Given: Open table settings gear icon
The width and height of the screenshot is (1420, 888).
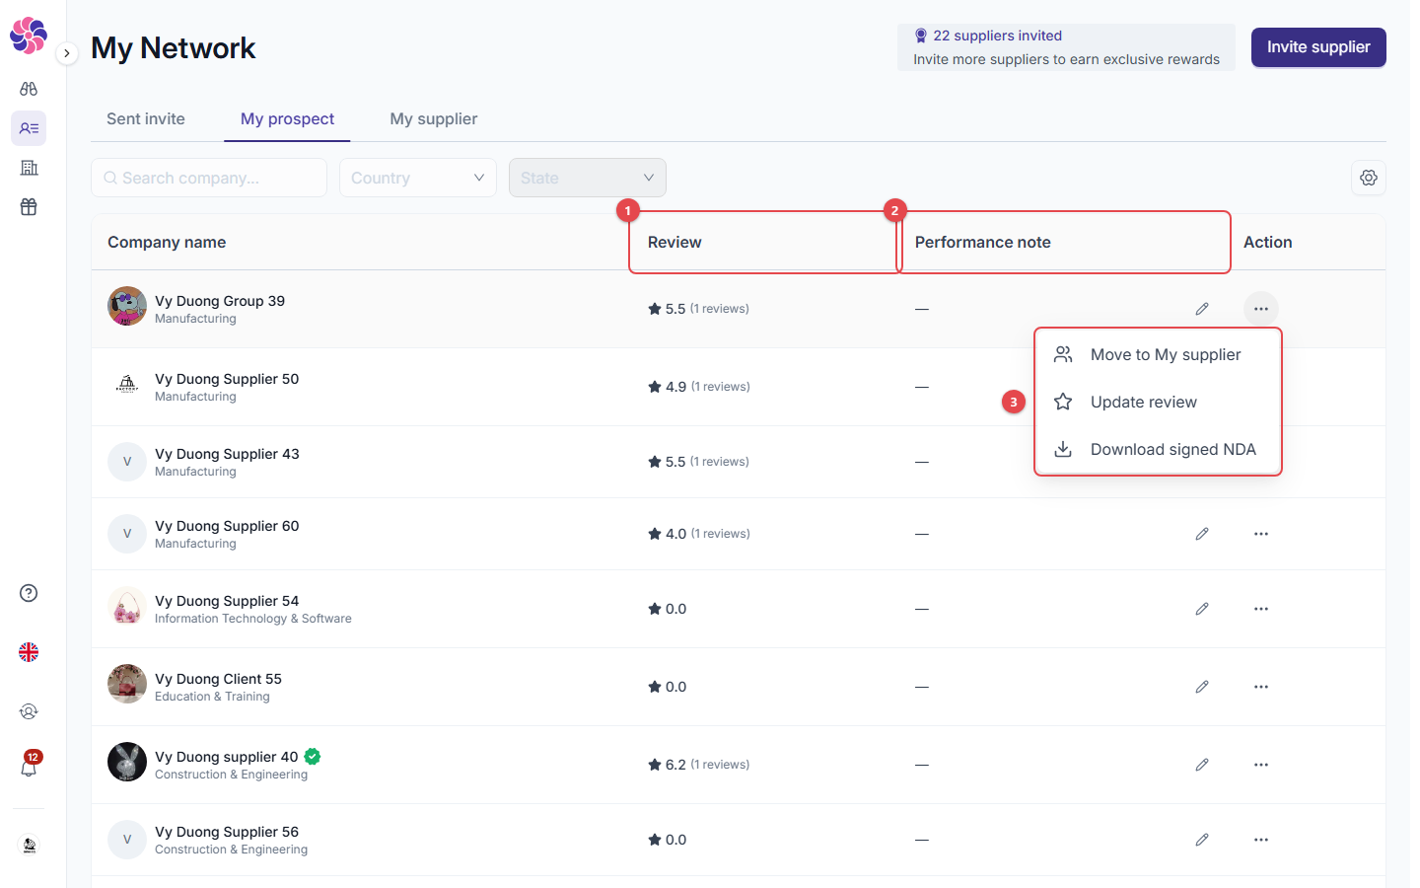Looking at the screenshot, I should pyautogui.click(x=1369, y=178).
